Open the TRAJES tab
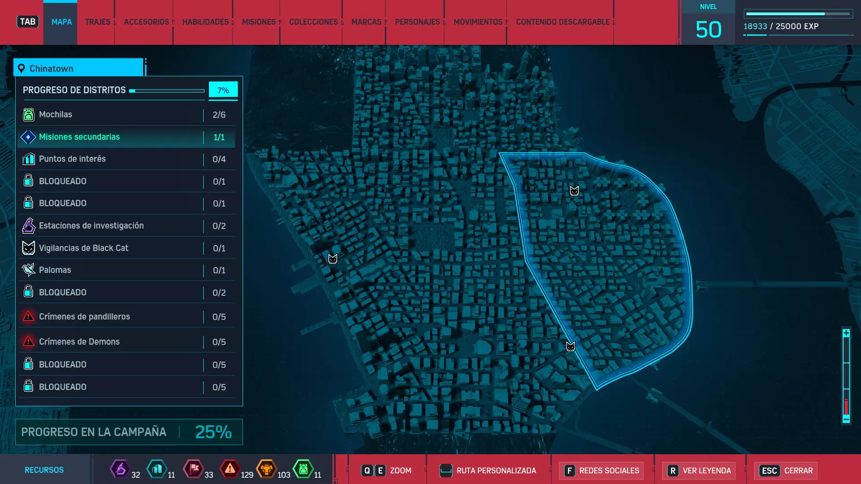The height and width of the screenshot is (484, 861). (x=97, y=22)
